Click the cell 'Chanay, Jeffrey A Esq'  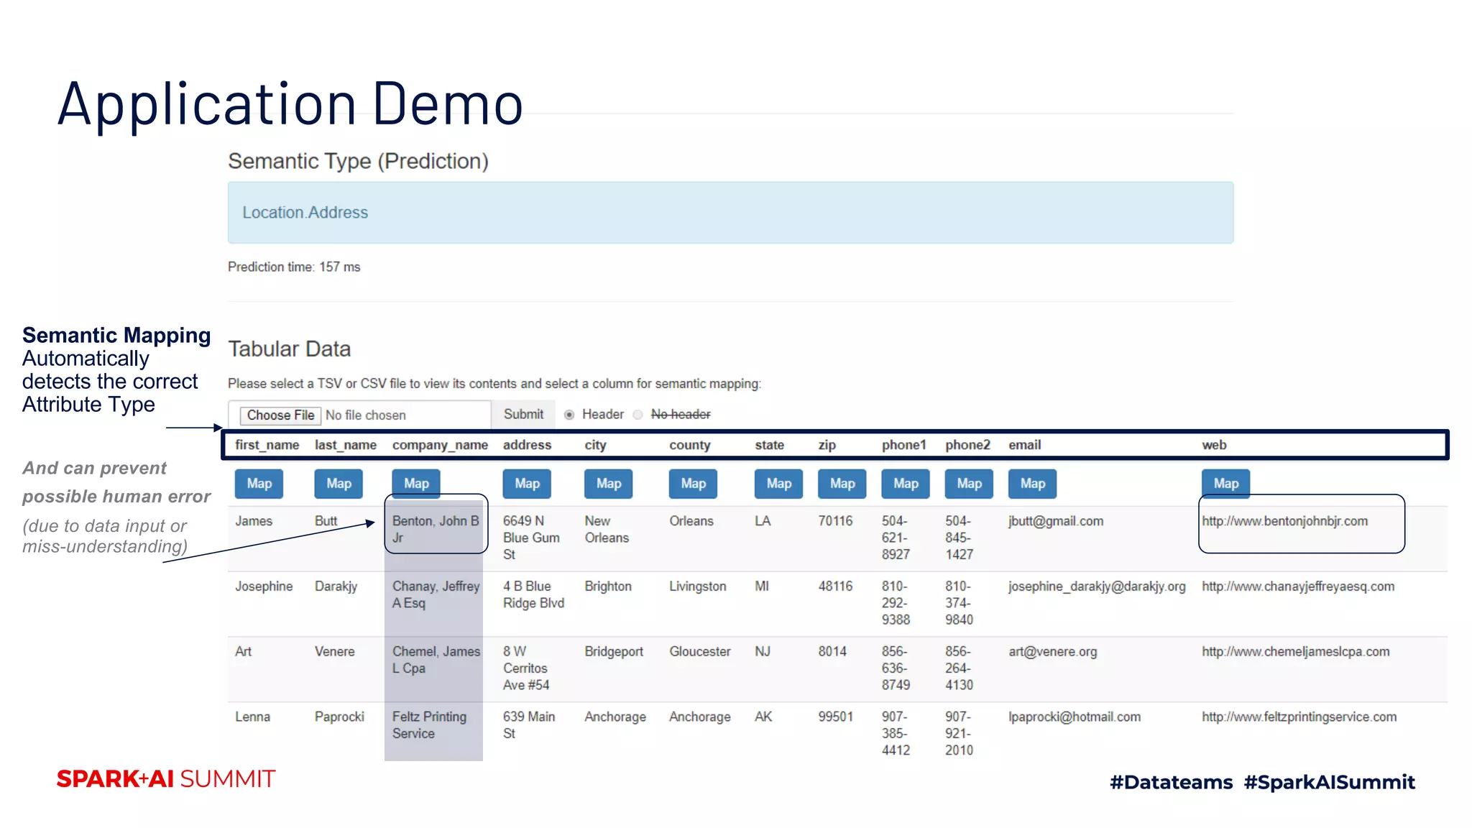click(436, 594)
